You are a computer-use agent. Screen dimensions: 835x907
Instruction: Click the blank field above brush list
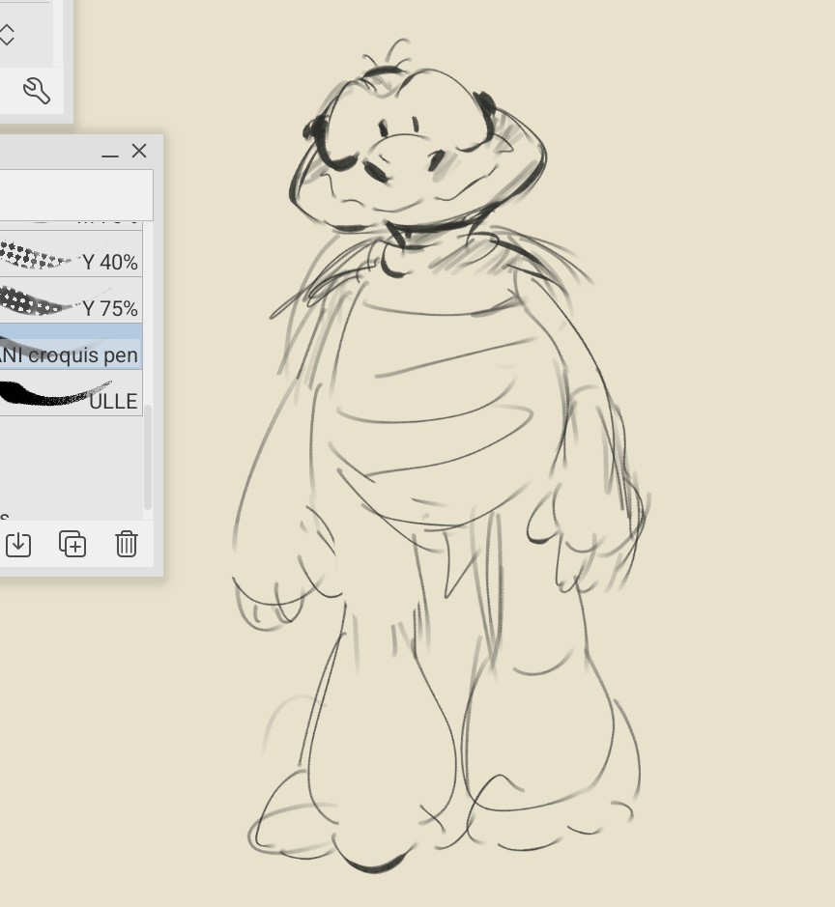point(75,194)
